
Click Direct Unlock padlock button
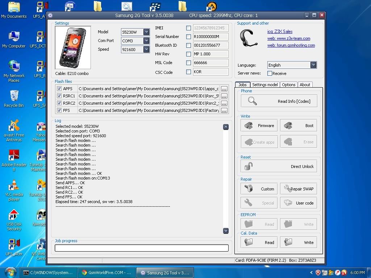(279, 166)
